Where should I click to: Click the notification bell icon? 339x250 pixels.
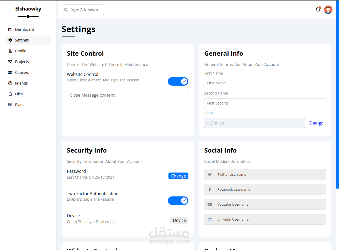pos(318,10)
